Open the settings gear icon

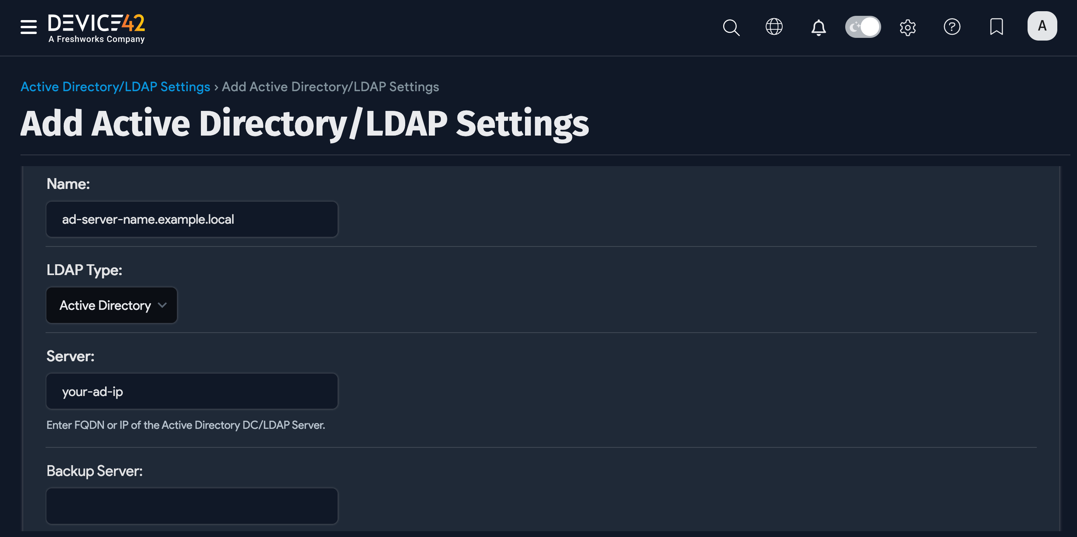pos(908,27)
